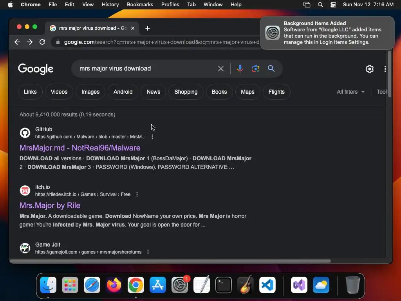
Task: Open the File menu
Action: (x=53, y=5)
